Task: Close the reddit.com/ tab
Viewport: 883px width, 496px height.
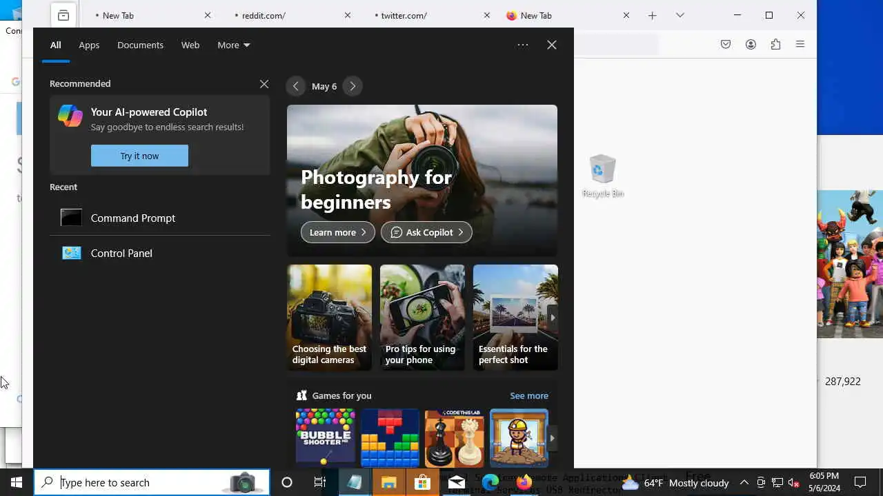Action: point(348,15)
